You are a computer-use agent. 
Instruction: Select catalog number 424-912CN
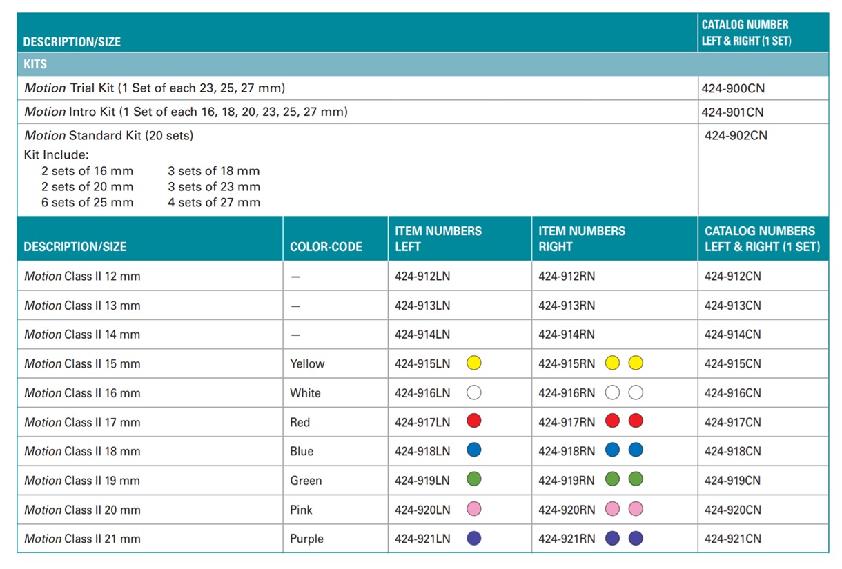(733, 277)
